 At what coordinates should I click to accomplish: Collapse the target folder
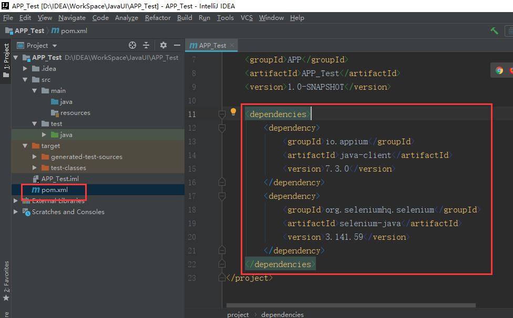tap(25, 145)
